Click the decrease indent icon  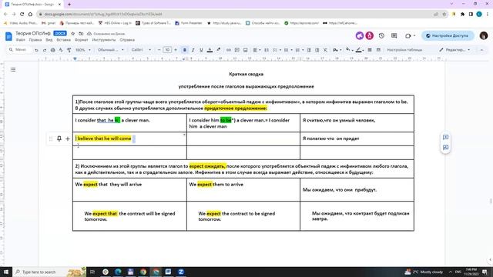pyautogui.click(x=309, y=50)
